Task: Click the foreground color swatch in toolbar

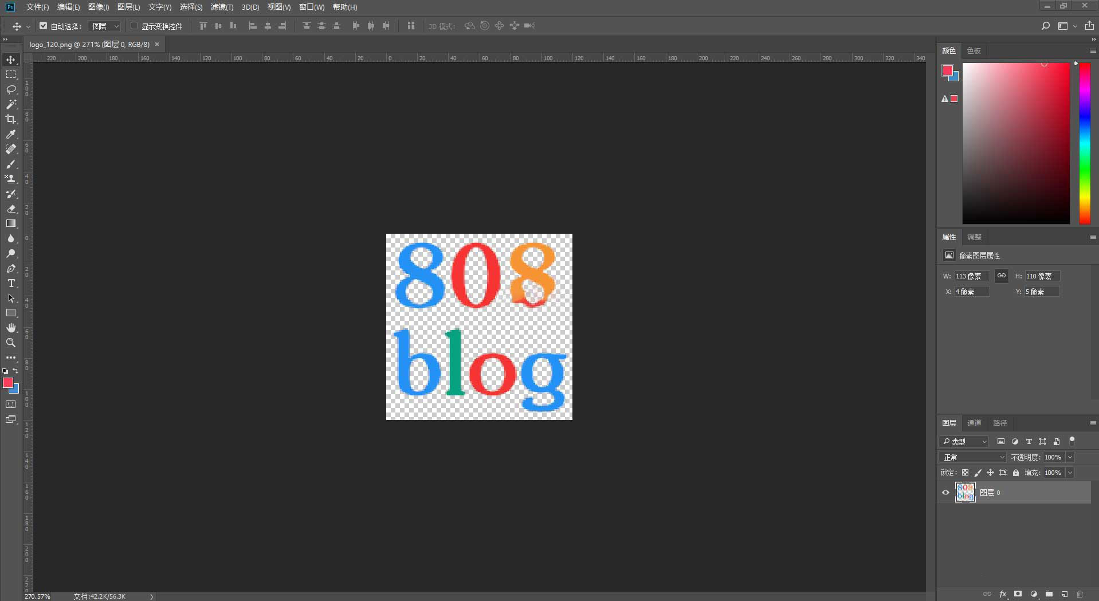Action: 8,383
